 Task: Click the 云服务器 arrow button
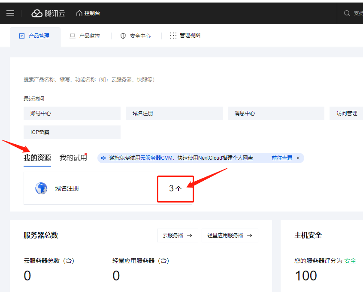[x=177, y=235]
